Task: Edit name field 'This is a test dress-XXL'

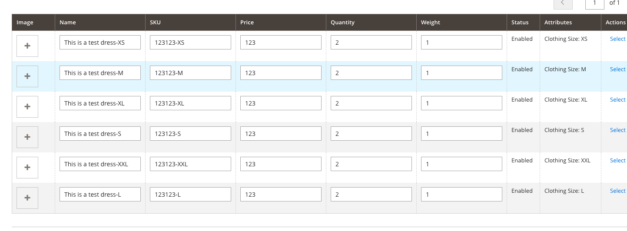Action: point(100,164)
